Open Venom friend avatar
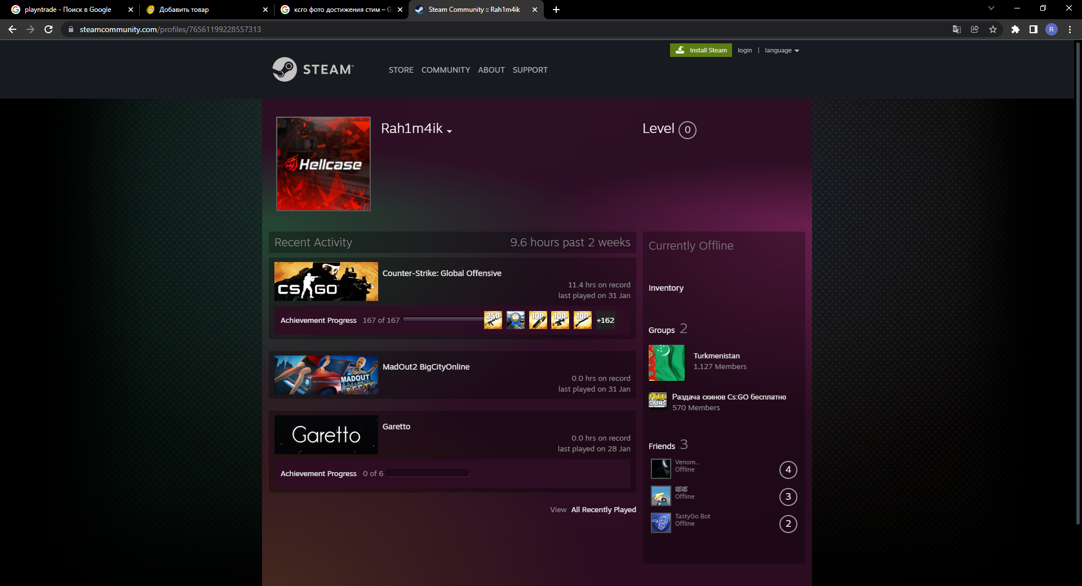1082x586 pixels. (x=661, y=468)
